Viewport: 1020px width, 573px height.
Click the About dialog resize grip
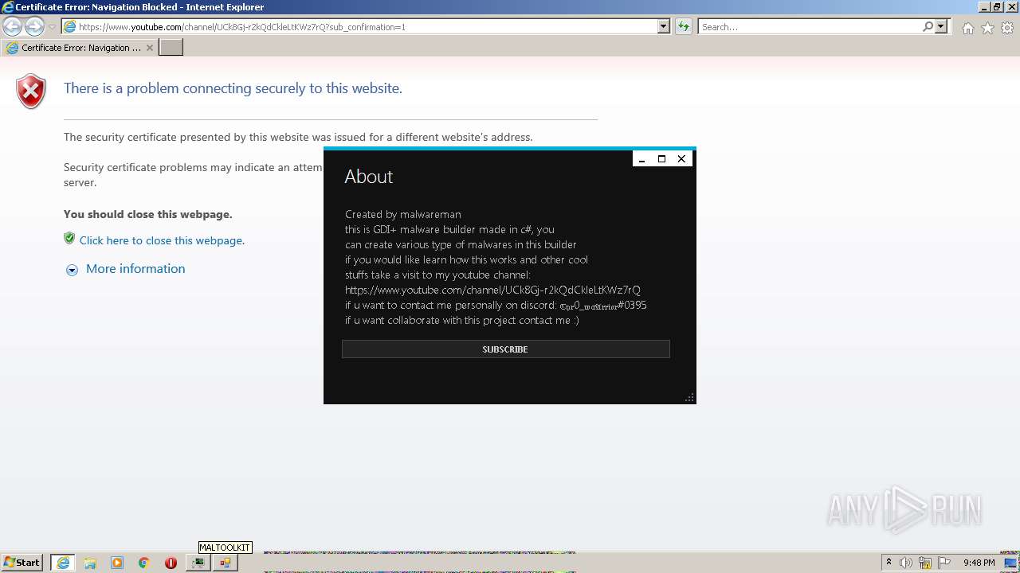[689, 397]
